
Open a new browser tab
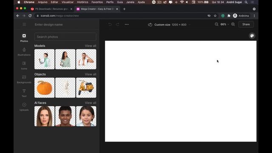[124, 9]
